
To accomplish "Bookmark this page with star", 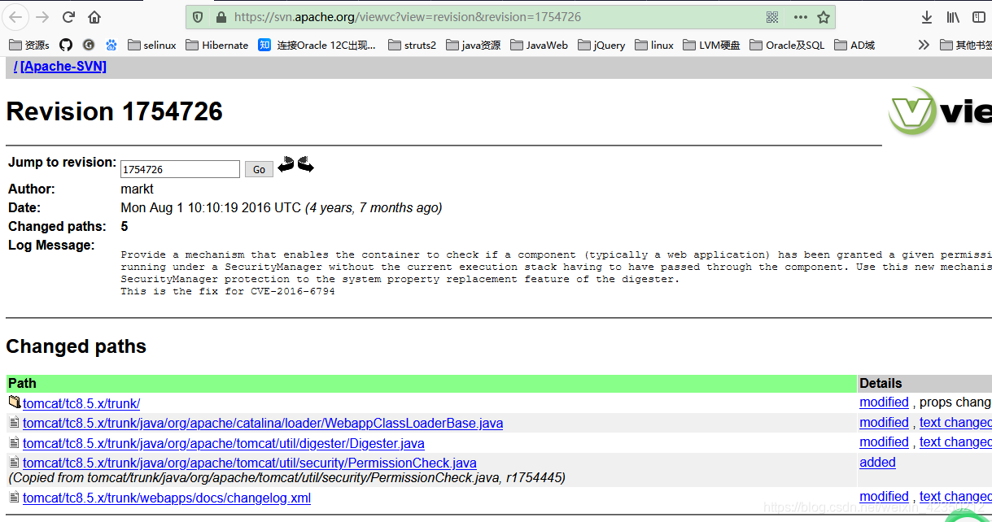I will coord(824,17).
